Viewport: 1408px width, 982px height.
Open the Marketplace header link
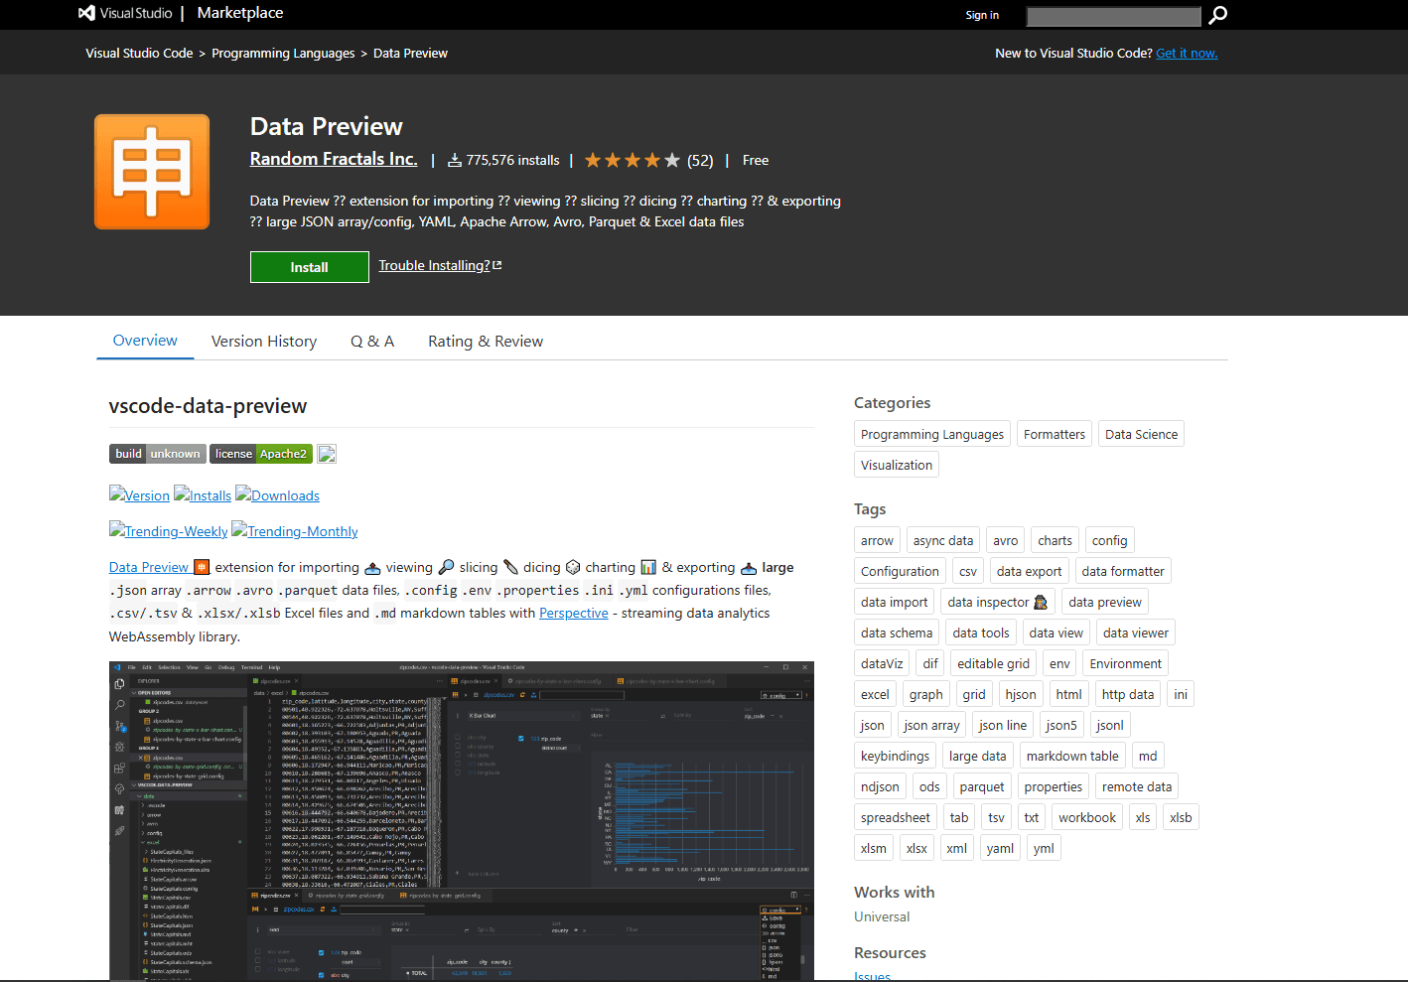(240, 13)
